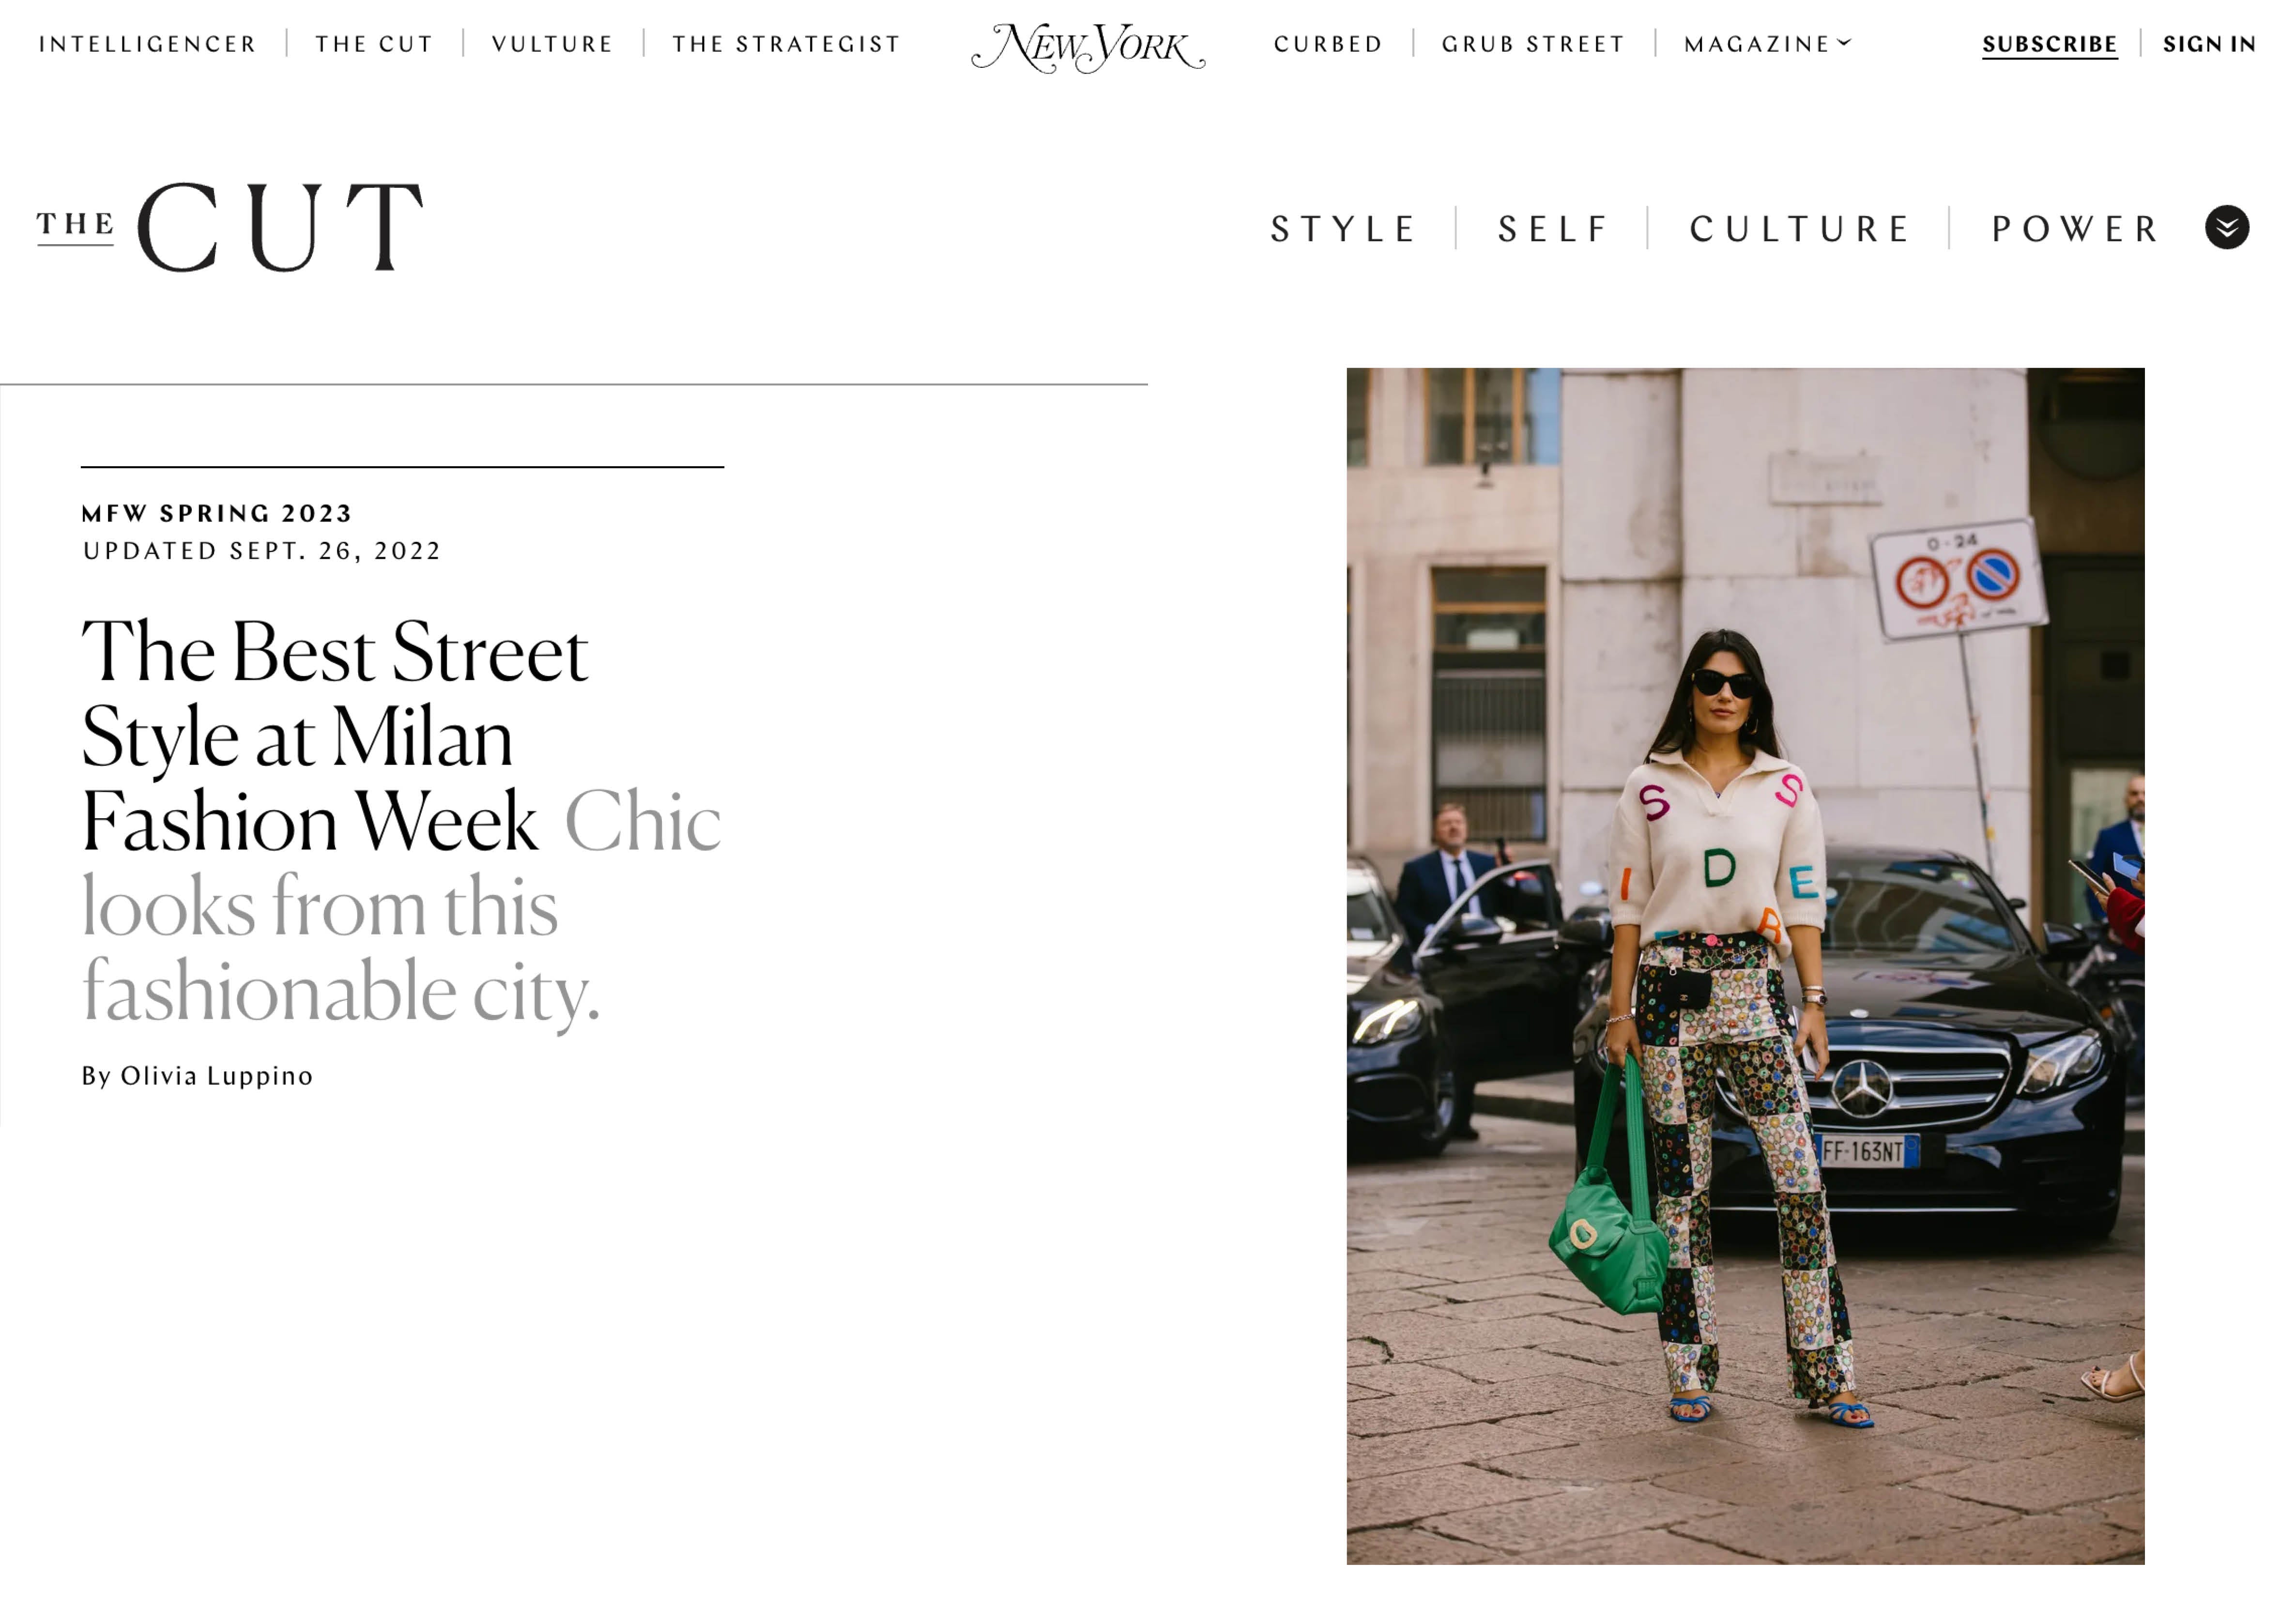Click the Subscribe button
Viewport: 2296px width, 1607px height.
pos(2050,44)
